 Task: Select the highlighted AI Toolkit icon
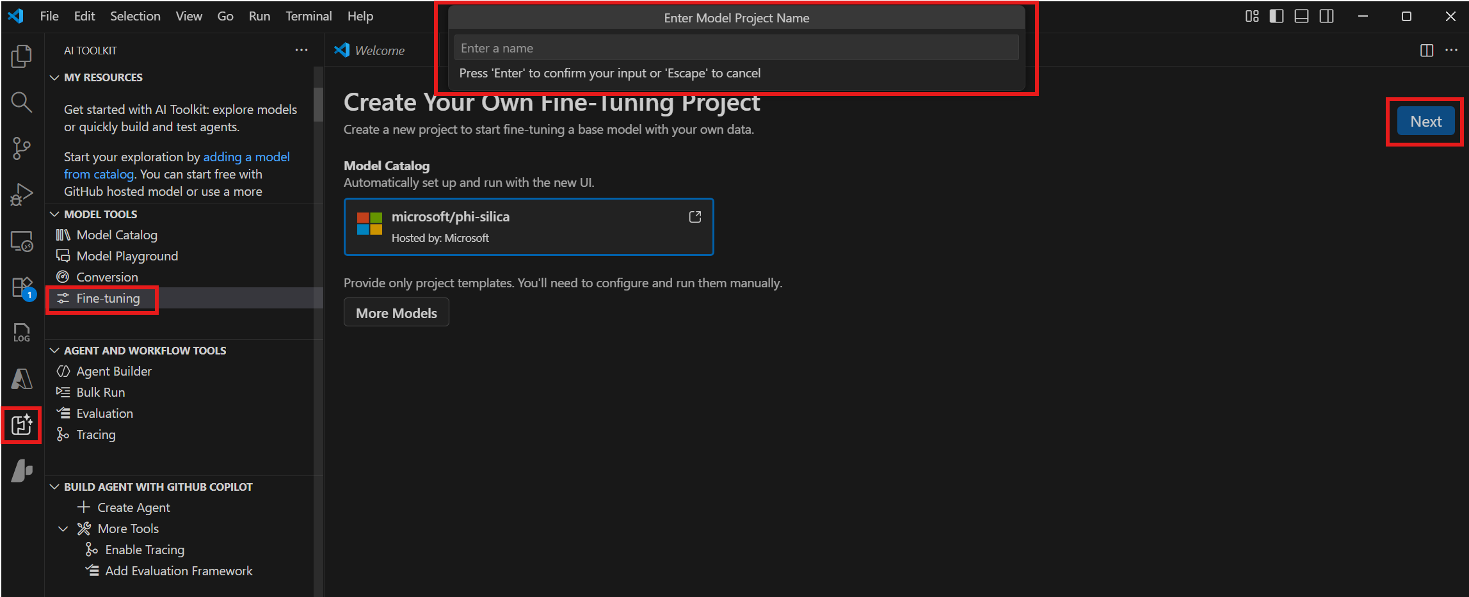click(x=21, y=424)
